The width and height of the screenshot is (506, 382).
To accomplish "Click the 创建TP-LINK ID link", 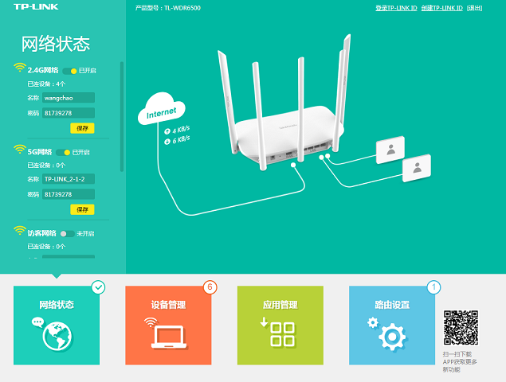I will (441, 8).
